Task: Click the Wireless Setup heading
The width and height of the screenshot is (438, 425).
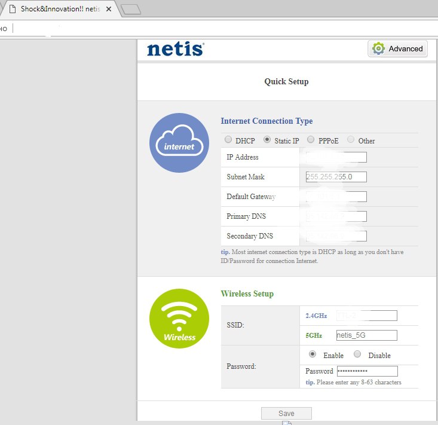Action: click(247, 293)
